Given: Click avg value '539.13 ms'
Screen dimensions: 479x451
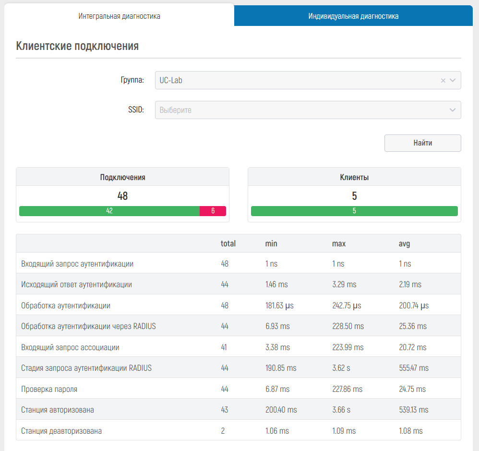Looking at the screenshot, I should pos(414,410).
